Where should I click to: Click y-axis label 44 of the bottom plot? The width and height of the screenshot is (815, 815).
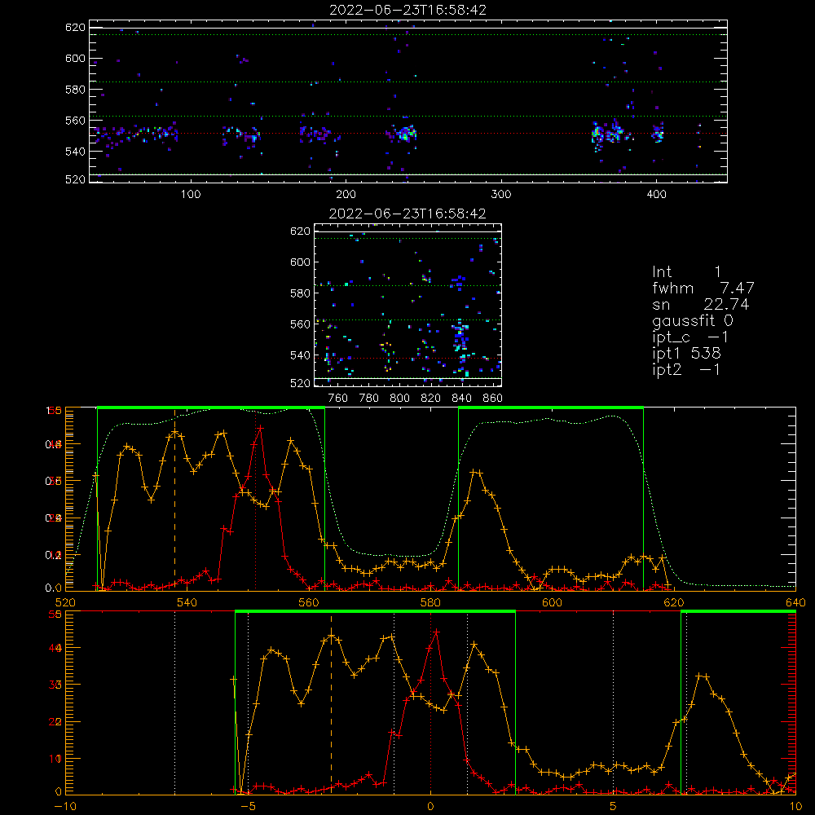[55, 648]
